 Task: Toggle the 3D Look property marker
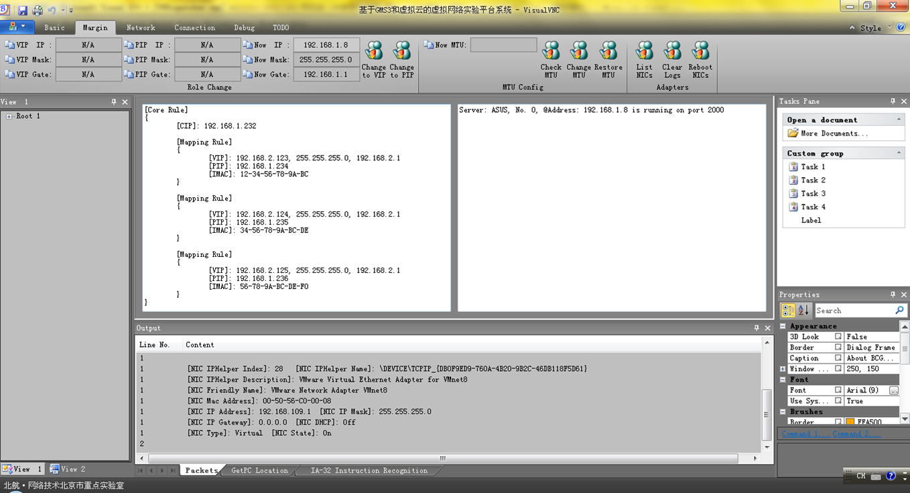(x=838, y=337)
